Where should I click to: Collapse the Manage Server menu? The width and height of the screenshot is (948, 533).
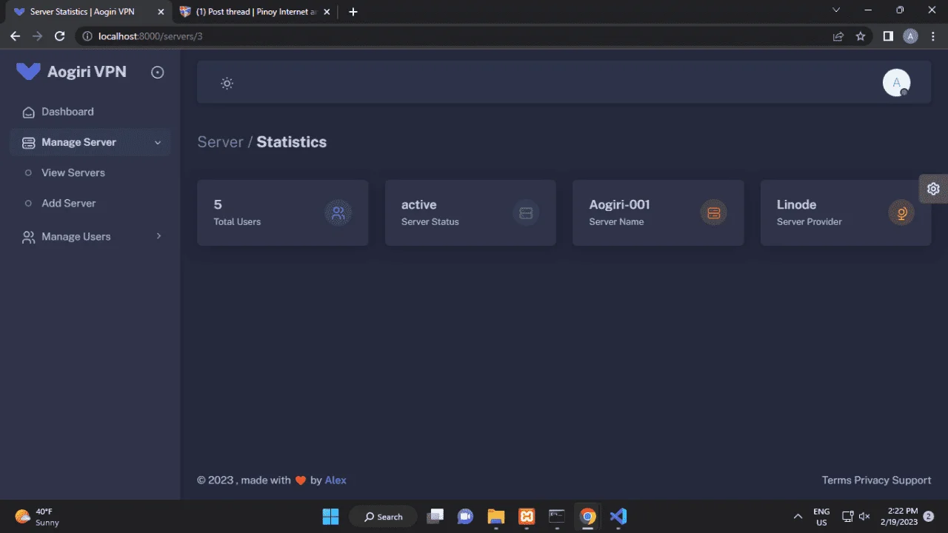pyautogui.click(x=90, y=142)
